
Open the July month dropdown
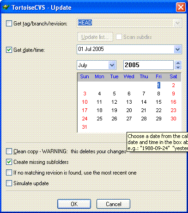pyautogui.click(x=112, y=65)
